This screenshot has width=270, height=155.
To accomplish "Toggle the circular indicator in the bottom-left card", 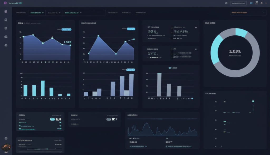I will pyautogui.click(x=52, y=119).
